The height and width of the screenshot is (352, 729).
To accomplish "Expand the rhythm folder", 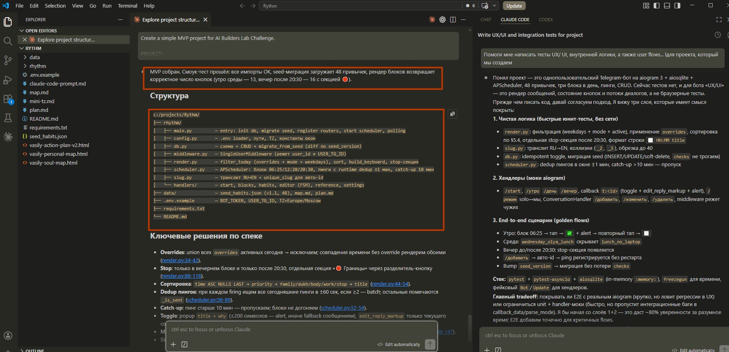I will point(38,66).
